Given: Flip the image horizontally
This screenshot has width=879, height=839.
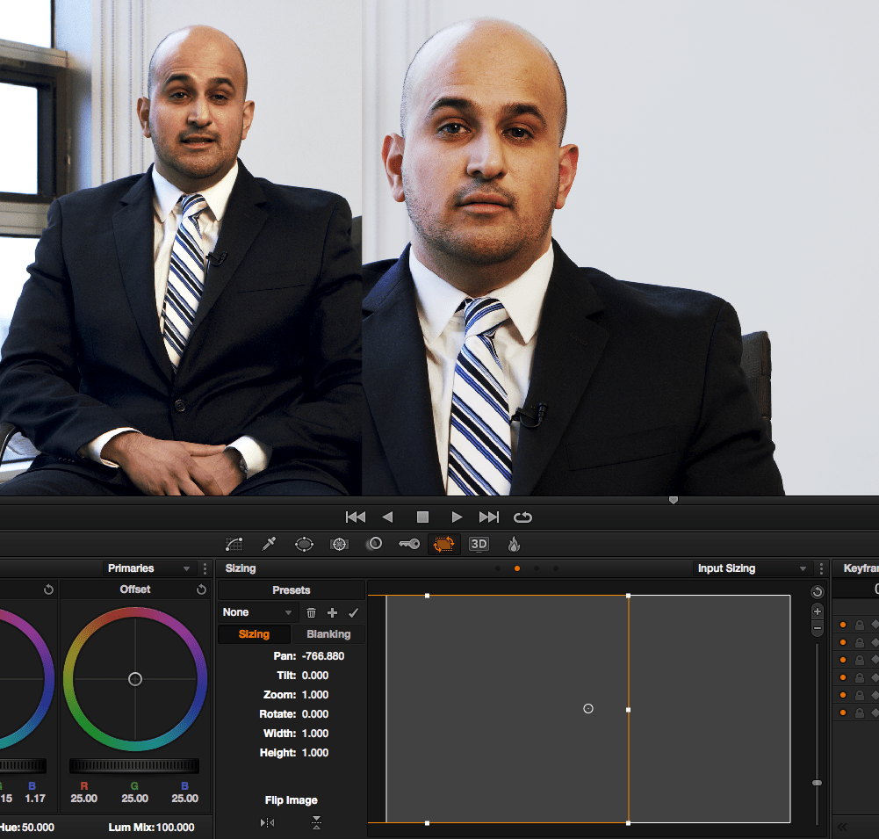Looking at the screenshot, I should click(267, 824).
